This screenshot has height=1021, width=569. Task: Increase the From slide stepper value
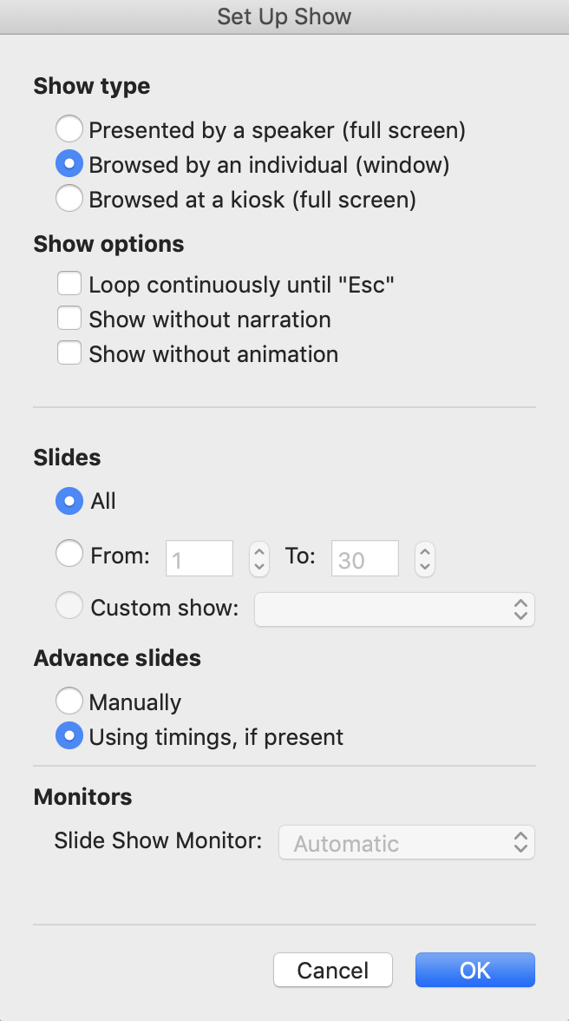[x=258, y=550]
